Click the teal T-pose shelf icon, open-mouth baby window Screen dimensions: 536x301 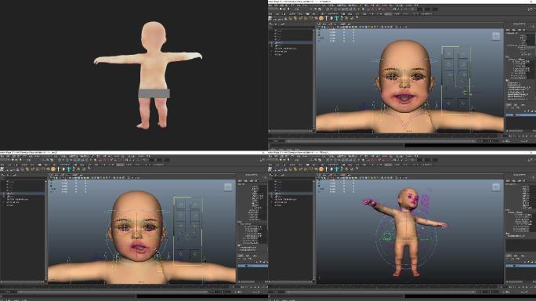(x=336, y=18)
